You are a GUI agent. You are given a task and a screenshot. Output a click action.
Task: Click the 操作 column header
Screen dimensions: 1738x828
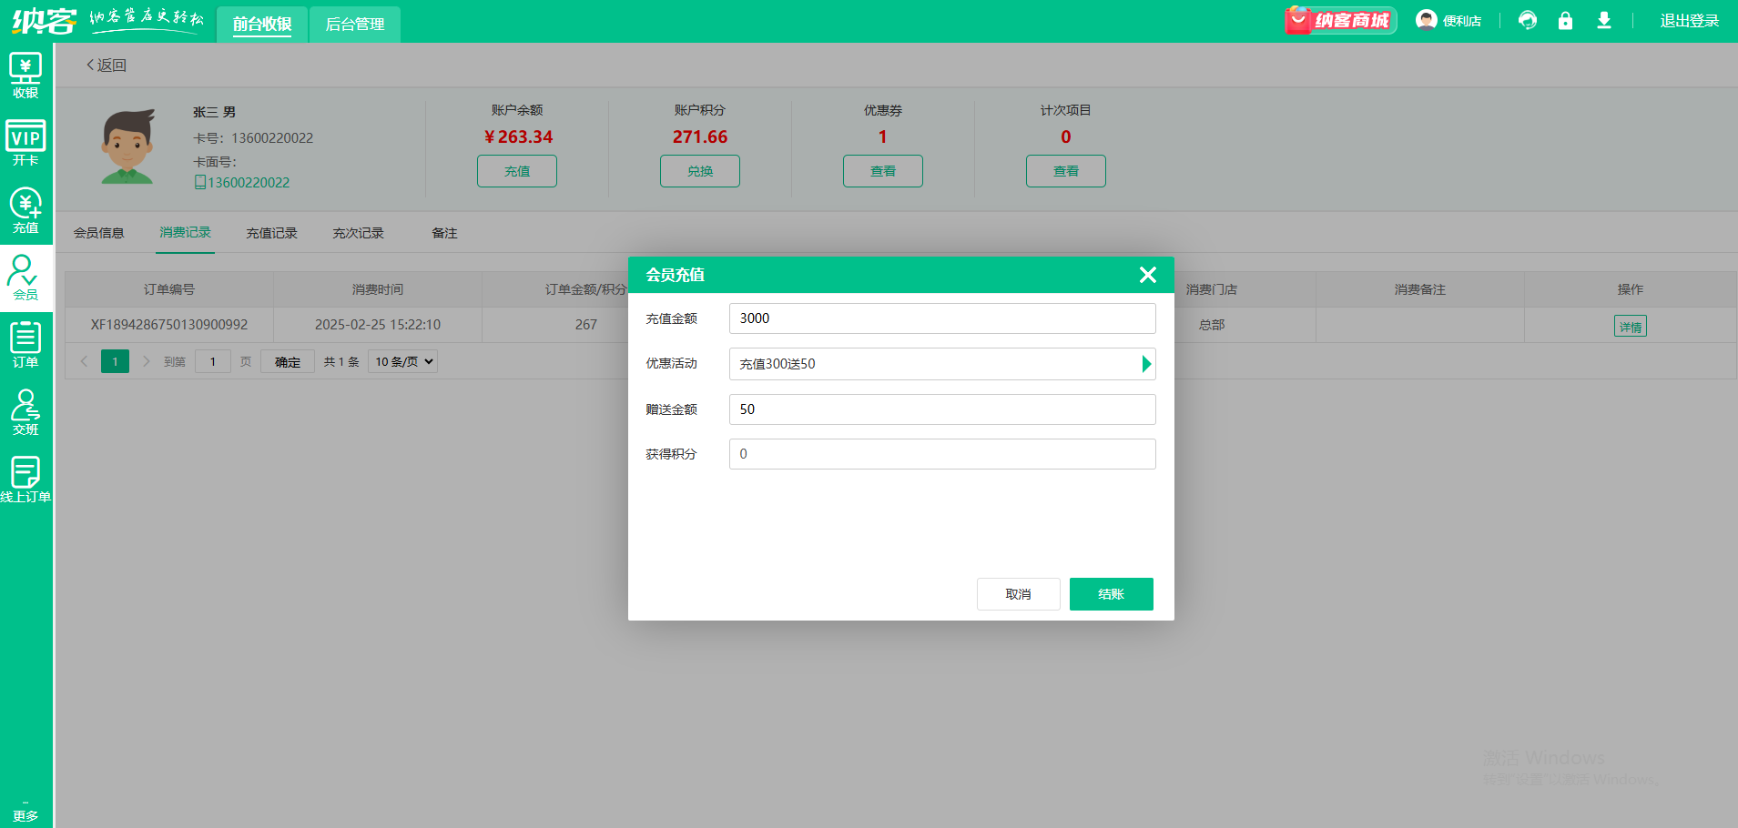(x=1630, y=289)
